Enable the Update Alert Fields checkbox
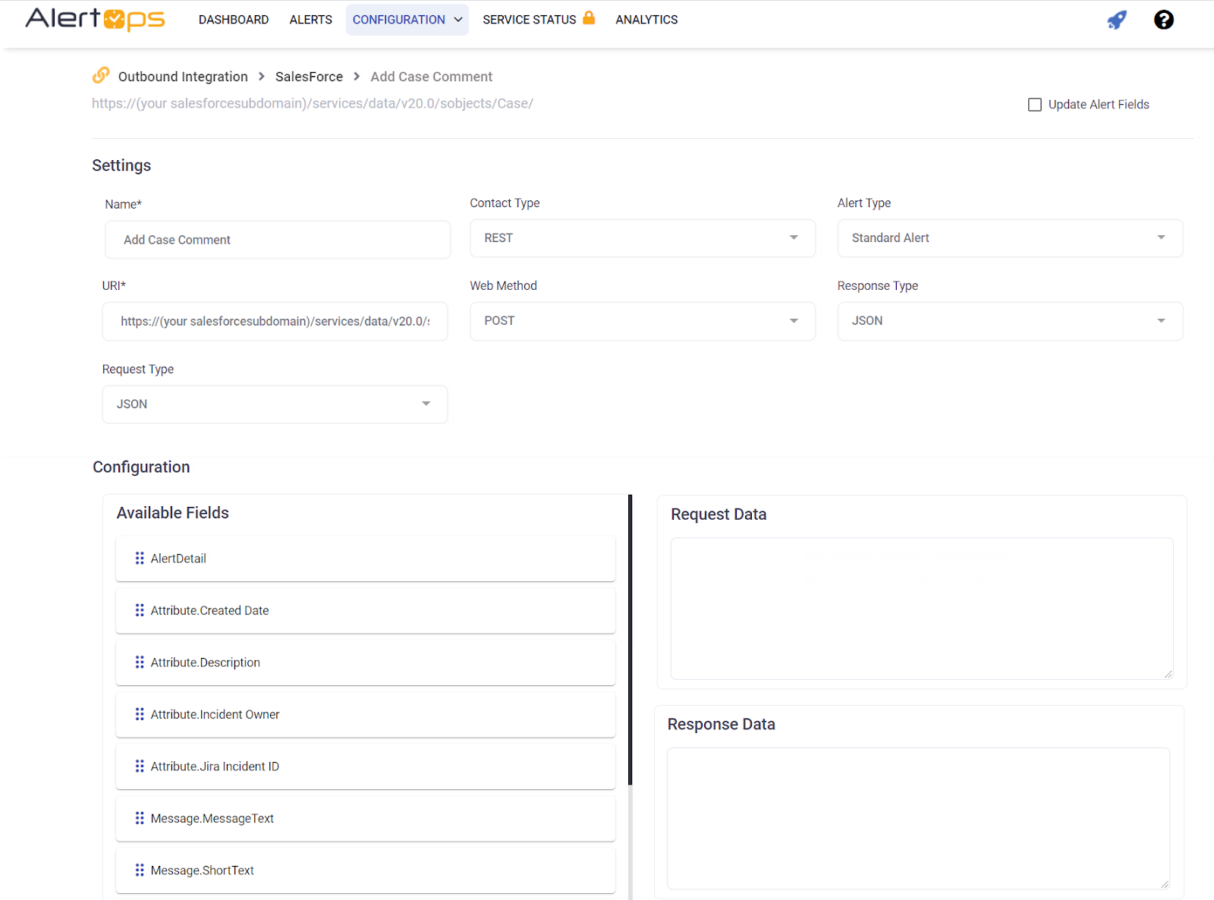Image resolution: width=1214 pixels, height=900 pixels. point(1034,105)
